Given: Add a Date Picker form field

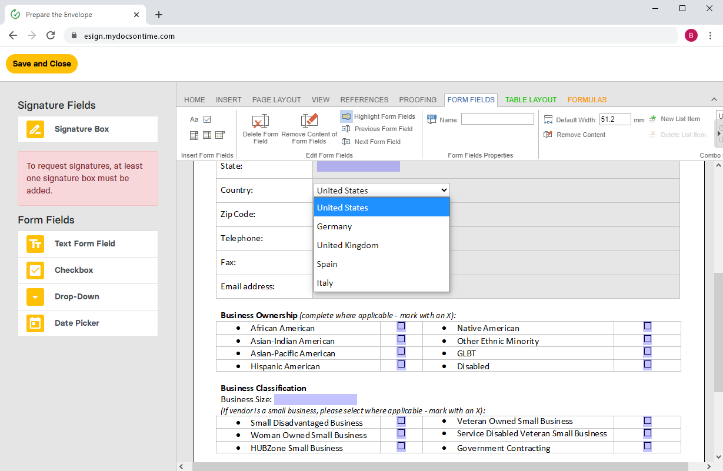Looking at the screenshot, I should pyautogui.click(x=88, y=323).
